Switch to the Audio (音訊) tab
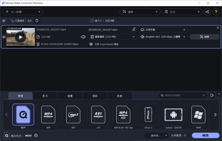This screenshot has height=141, width=222. point(95,96)
